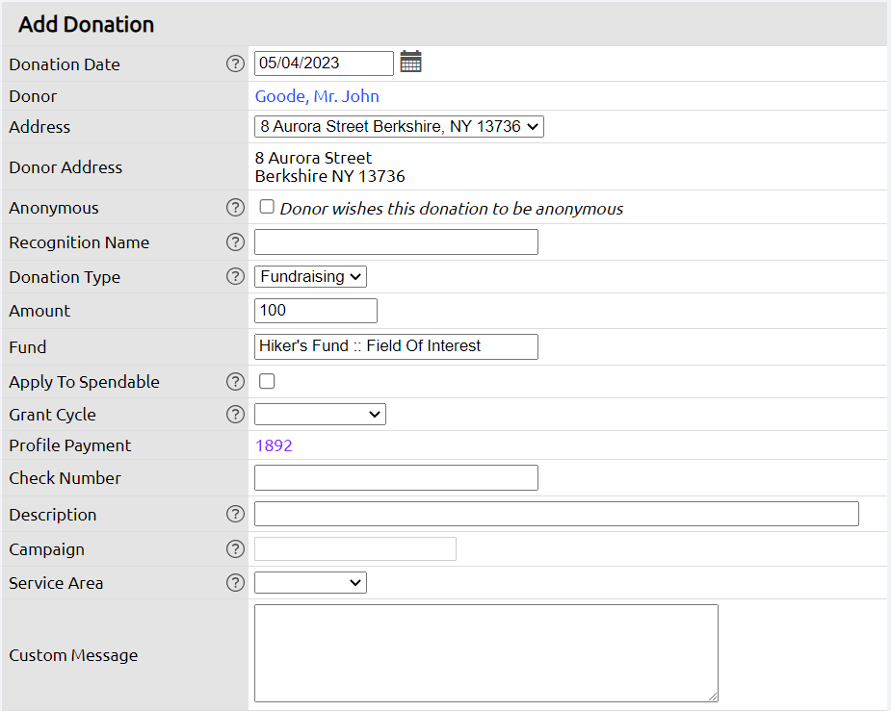The width and height of the screenshot is (891, 711).
Task: Click the Description help icon
Action: pyautogui.click(x=235, y=514)
